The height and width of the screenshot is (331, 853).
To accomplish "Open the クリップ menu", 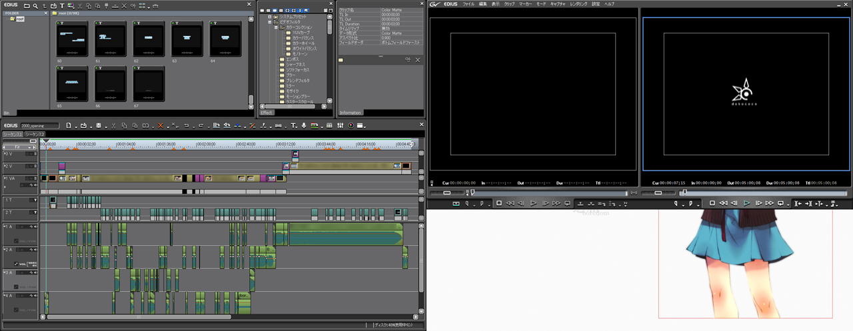I will [509, 4].
